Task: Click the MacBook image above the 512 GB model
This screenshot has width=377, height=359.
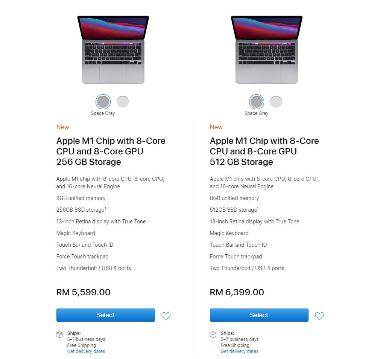Action: 267,50
